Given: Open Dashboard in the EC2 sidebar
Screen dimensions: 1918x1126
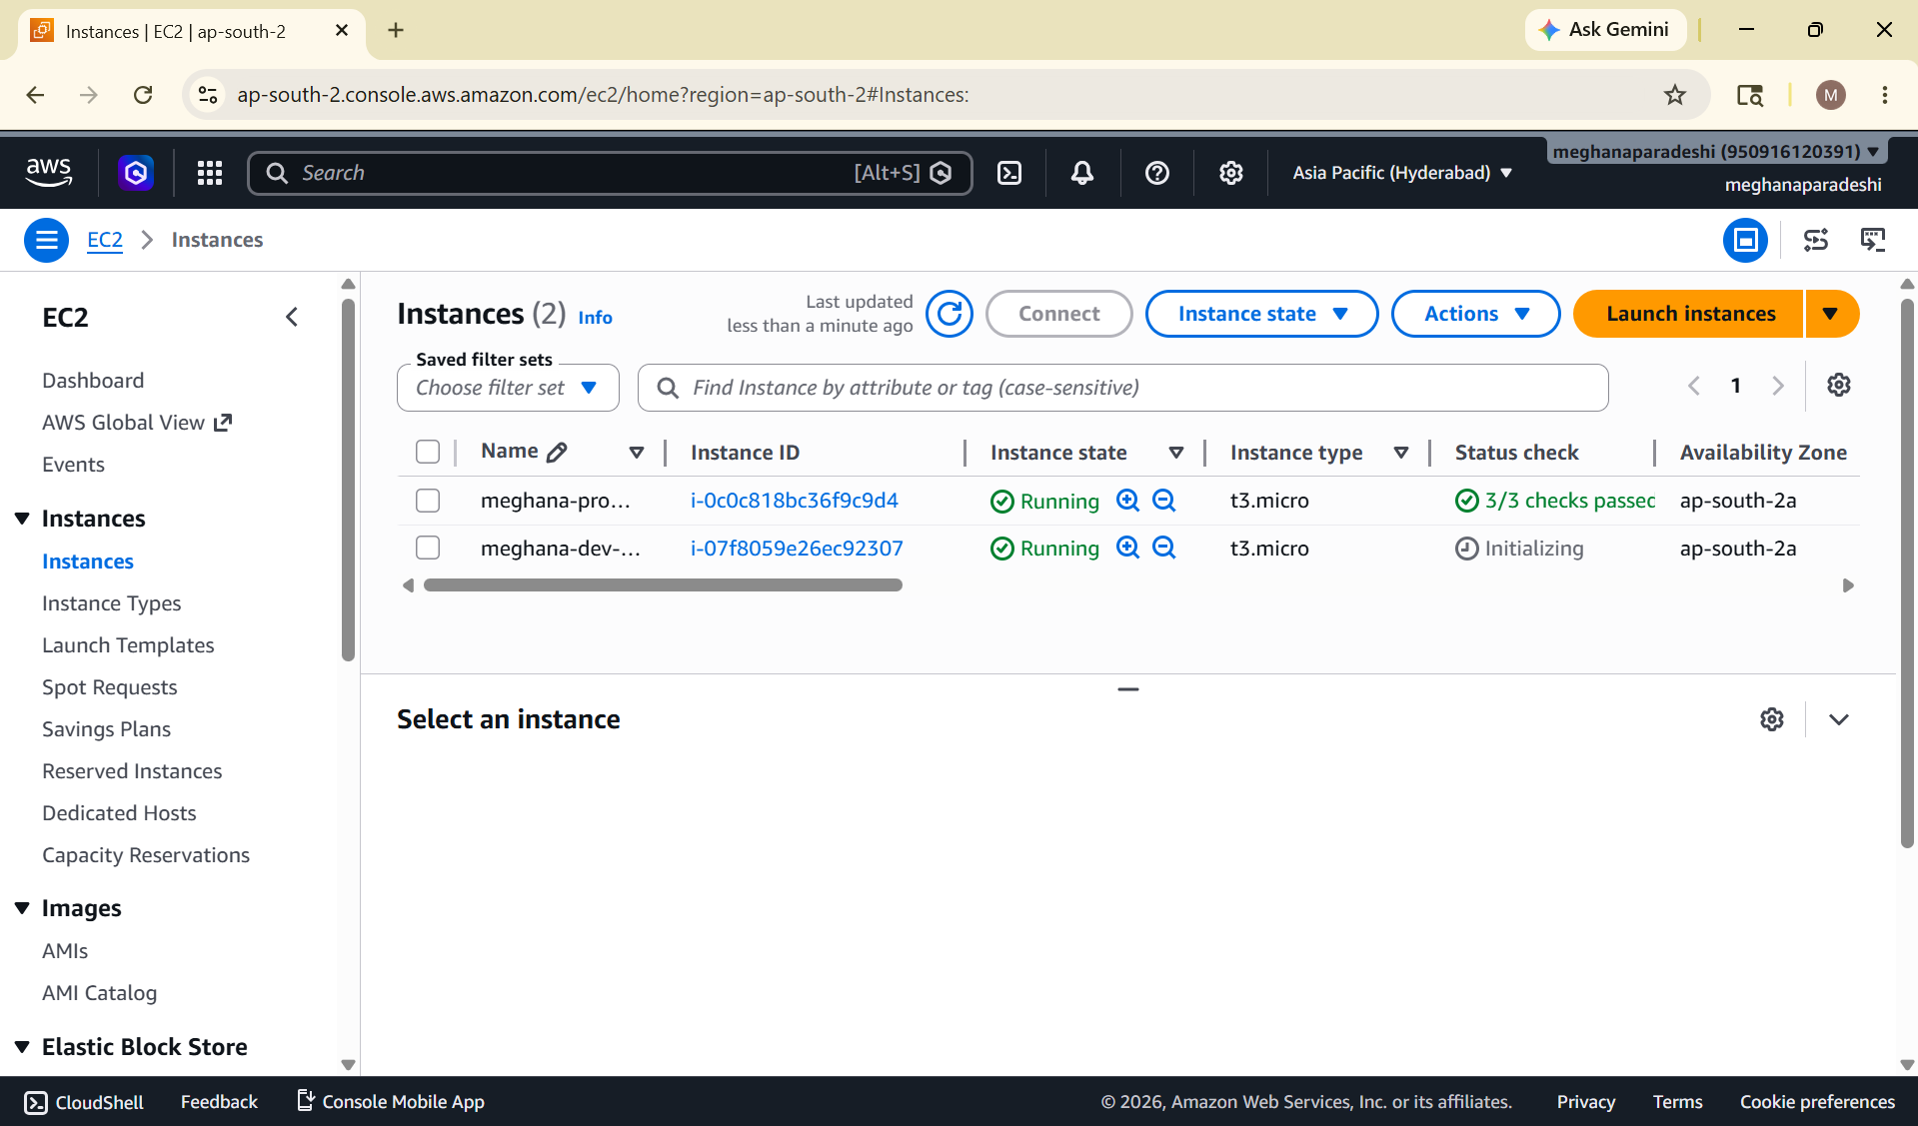Looking at the screenshot, I should [93, 381].
